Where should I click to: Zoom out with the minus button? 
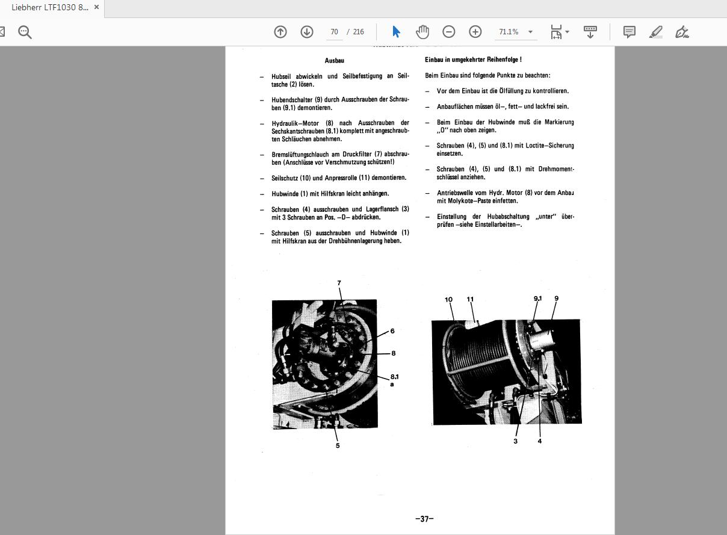449,32
